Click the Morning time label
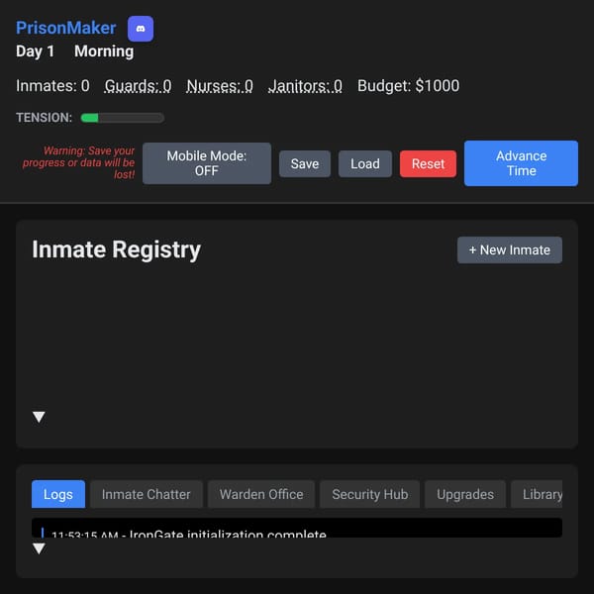Image resolution: width=594 pixels, height=594 pixels. pyautogui.click(x=104, y=51)
